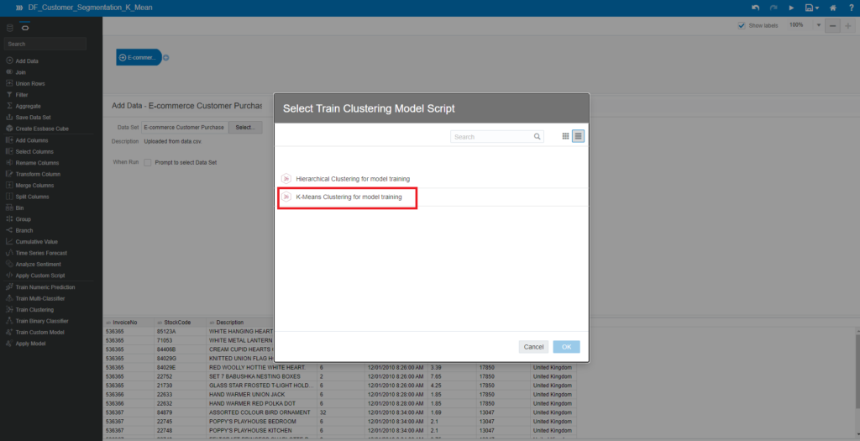The width and height of the screenshot is (860, 441).
Task: Click the E-commerce Customer Purchase data set field
Action: (185, 127)
